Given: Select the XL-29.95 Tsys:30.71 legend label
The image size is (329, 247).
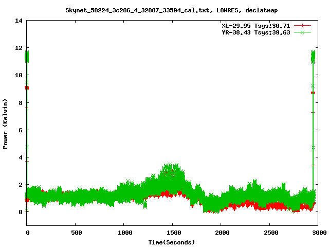Looking at the screenshot, I should [x=256, y=26].
